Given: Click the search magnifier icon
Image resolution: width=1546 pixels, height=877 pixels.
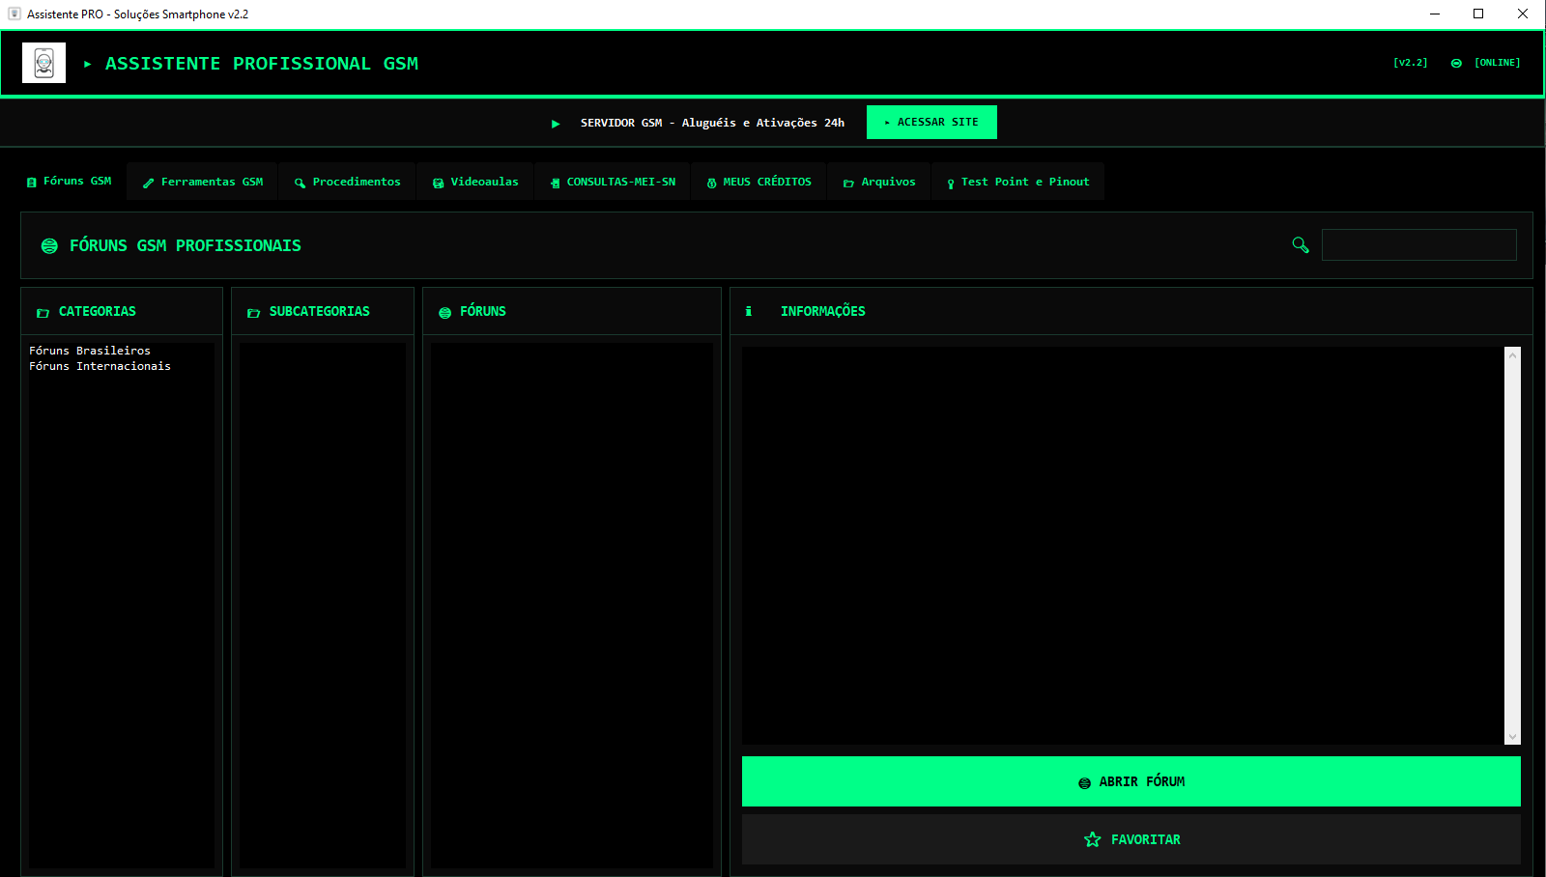Looking at the screenshot, I should point(1301,245).
